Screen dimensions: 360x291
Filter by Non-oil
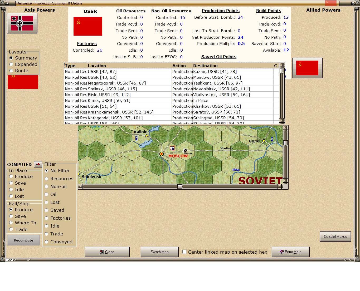pos(56,186)
